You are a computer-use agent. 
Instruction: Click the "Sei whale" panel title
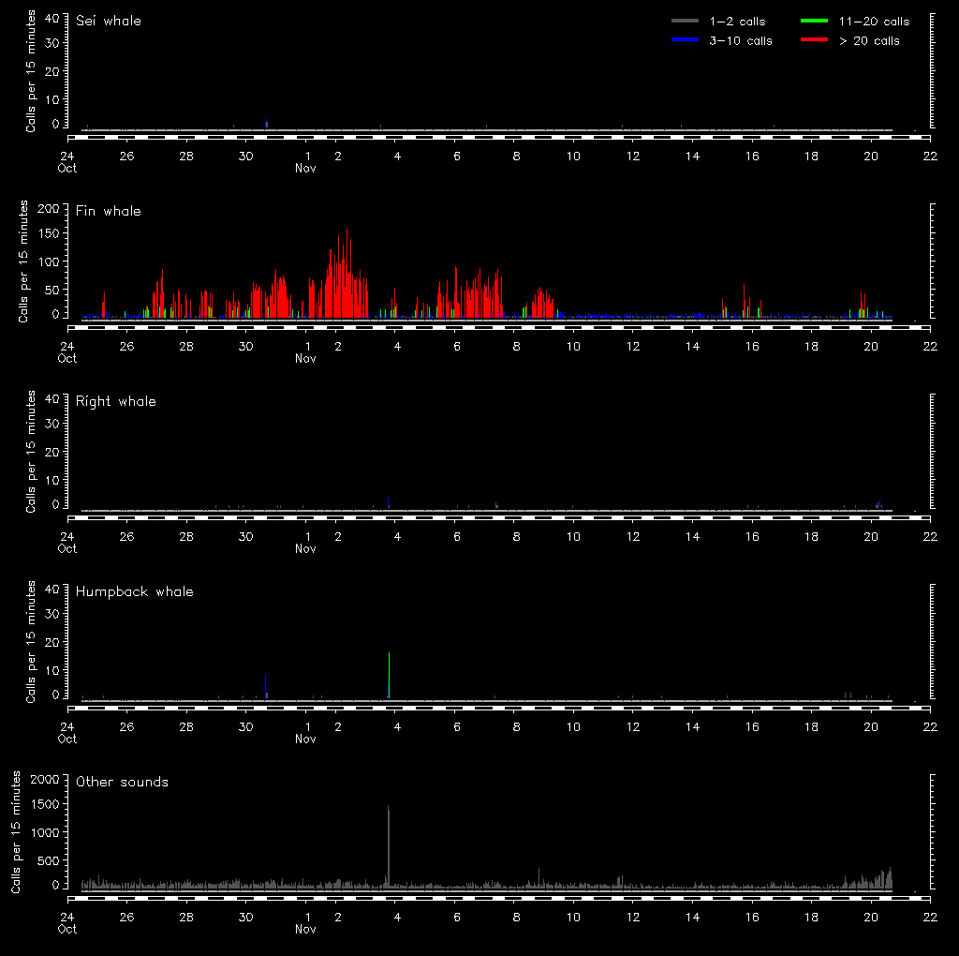(x=109, y=21)
